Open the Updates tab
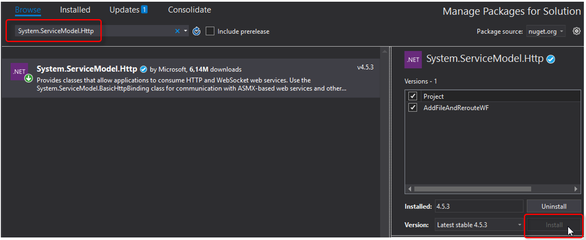This screenshot has width=586, height=240. (128, 10)
